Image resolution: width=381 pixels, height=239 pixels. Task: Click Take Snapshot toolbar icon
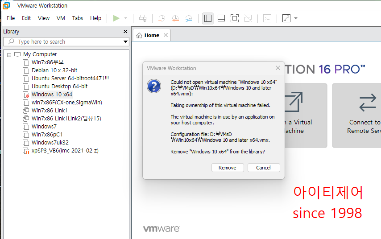coord(162,18)
